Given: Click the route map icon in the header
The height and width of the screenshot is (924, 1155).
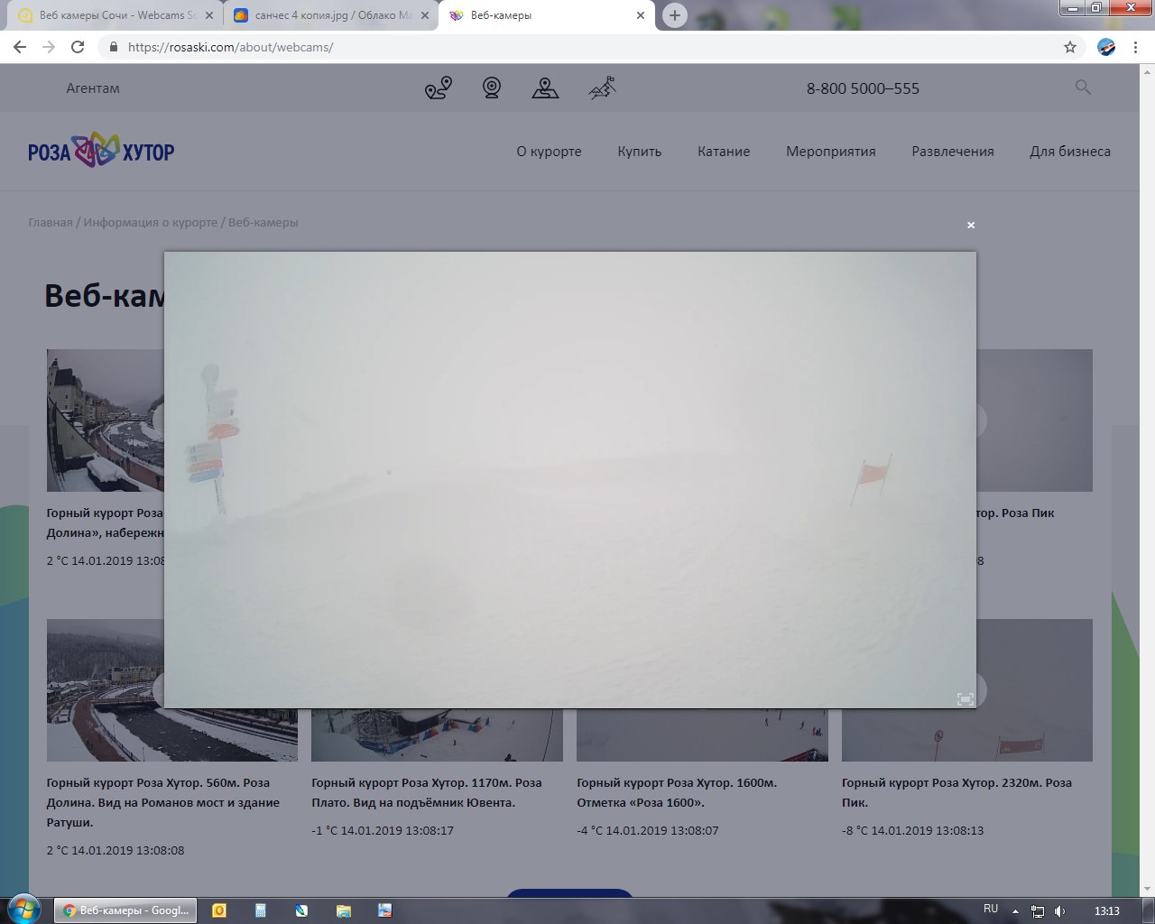Looking at the screenshot, I should [x=439, y=88].
